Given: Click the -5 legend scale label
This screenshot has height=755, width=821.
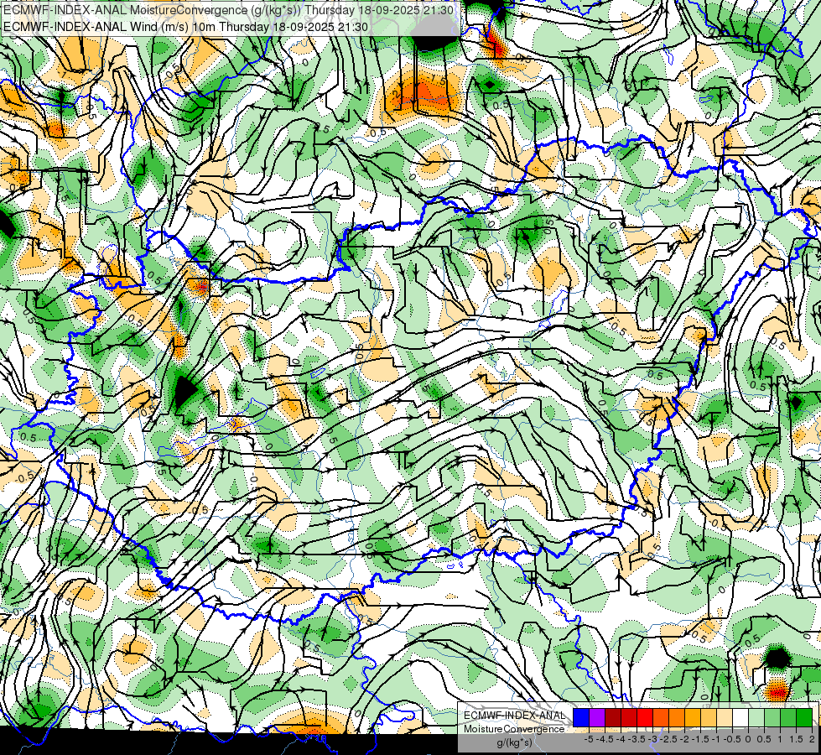Looking at the screenshot, I should [589, 739].
